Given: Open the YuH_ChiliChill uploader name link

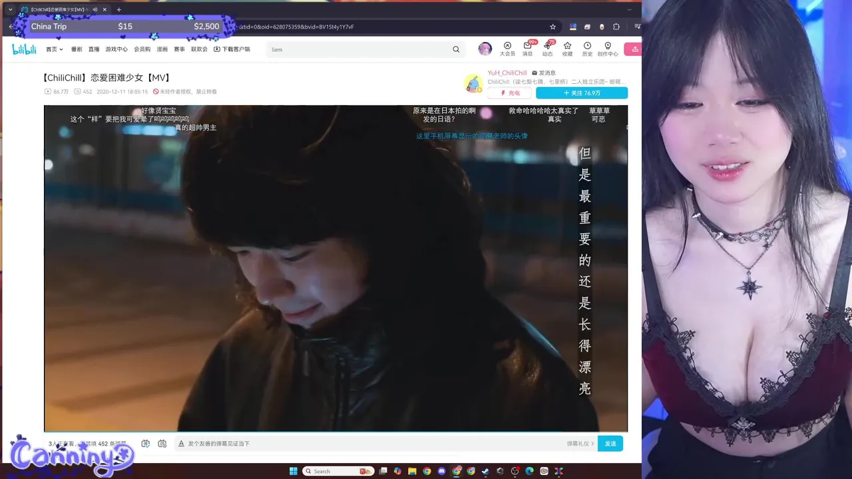Looking at the screenshot, I should [x=507, y=73].
